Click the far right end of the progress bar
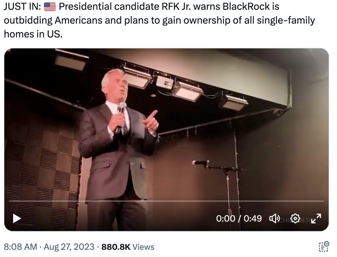This screenshot has height=257, width=337. tap(323, 201)
